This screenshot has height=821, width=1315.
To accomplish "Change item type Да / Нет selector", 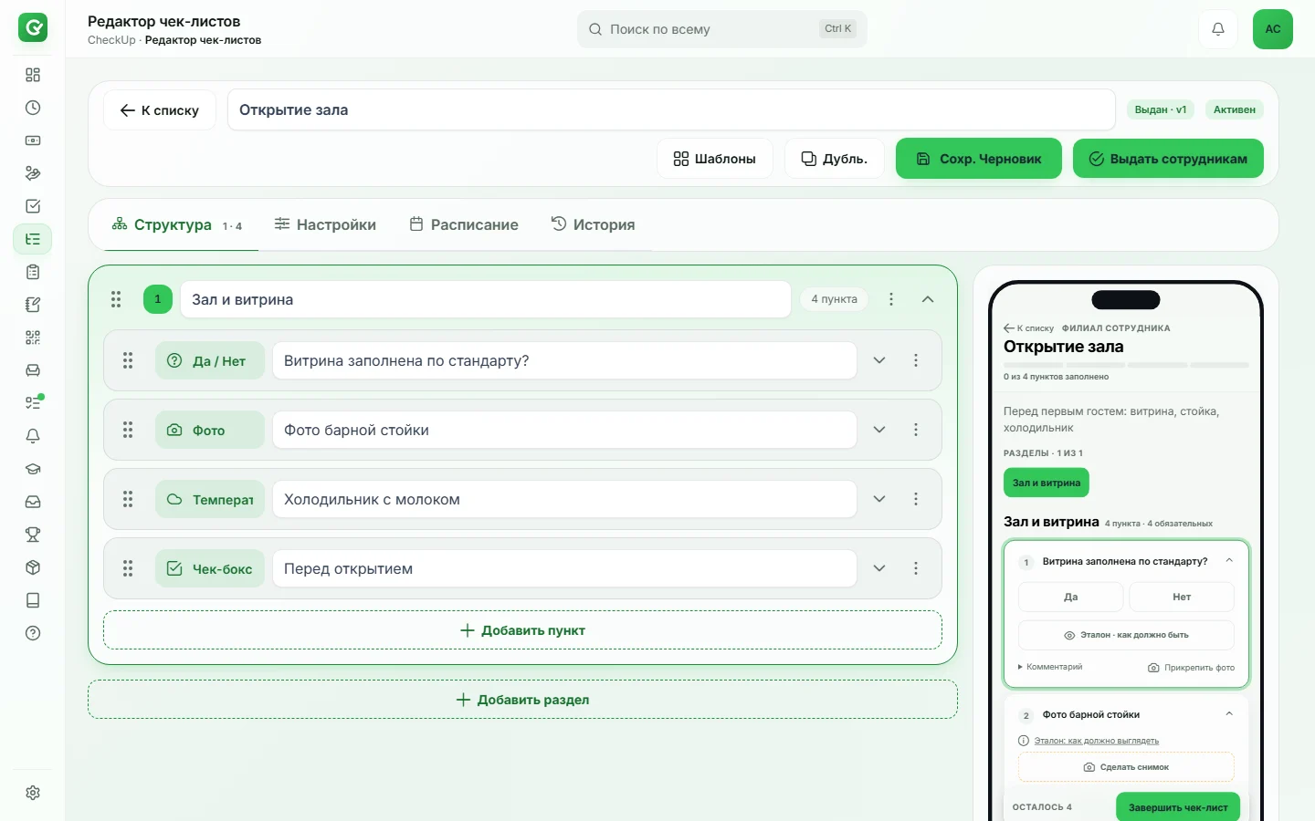I will click(x=210, y=360).
